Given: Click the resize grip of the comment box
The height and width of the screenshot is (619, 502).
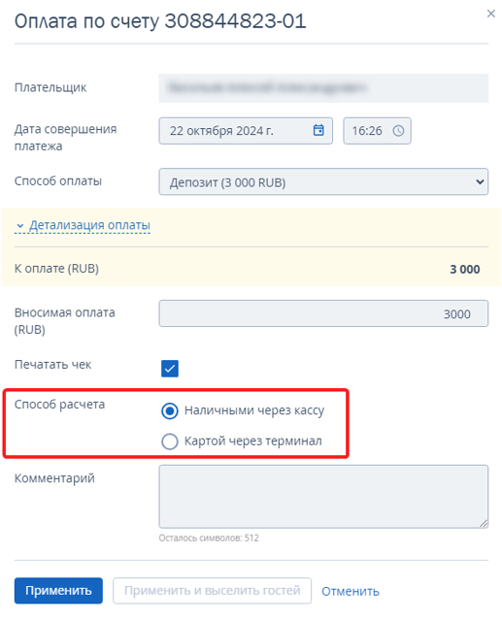Looking at the screenshot, I should coord(484,523).
